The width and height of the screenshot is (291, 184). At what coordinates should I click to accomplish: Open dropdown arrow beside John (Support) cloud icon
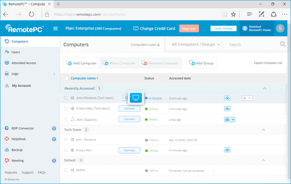coord(233,119)
